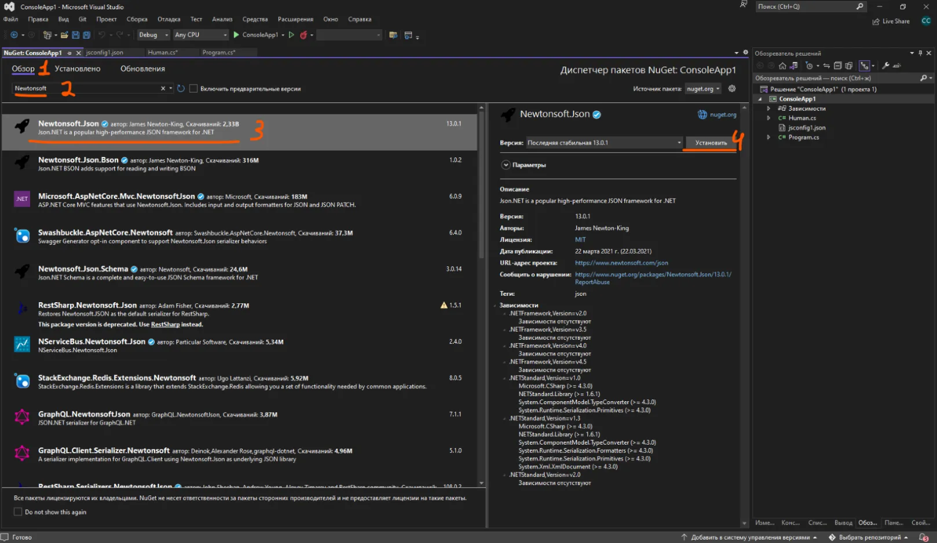Click the Undo arrow in the toolbar

(101, 35)
